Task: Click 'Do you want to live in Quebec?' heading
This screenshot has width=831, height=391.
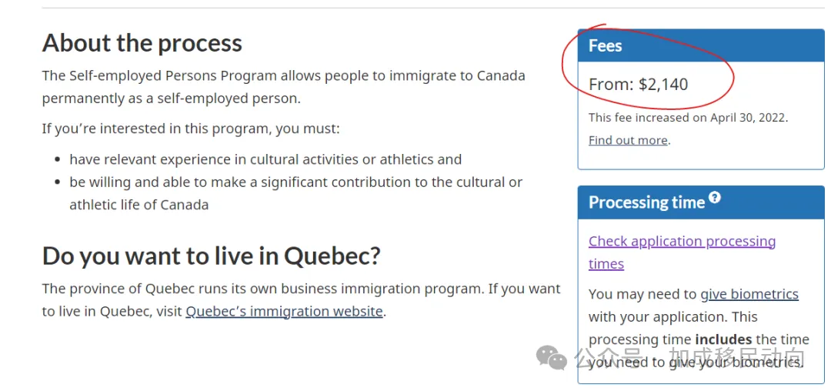Action: point(212,256)
